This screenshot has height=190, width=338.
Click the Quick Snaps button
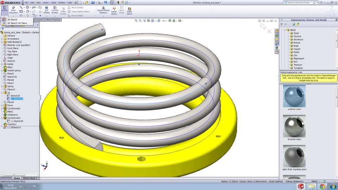pyautogui.click(x=122, y=10)
